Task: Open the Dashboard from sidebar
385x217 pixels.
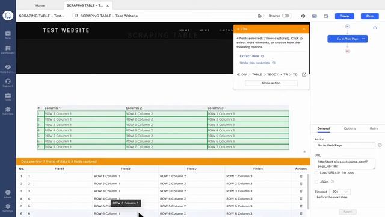Action: point(8,49)
